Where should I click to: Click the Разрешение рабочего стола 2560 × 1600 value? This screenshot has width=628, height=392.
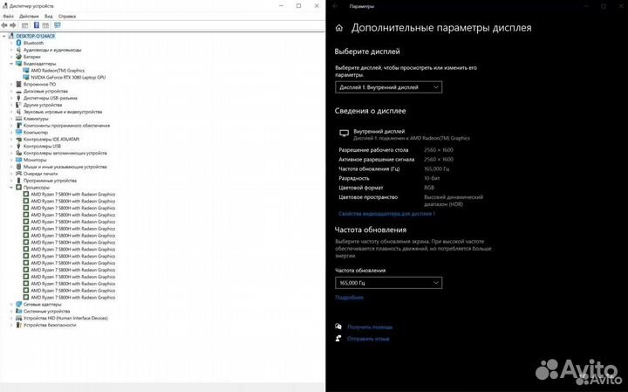tap(439, 150)
